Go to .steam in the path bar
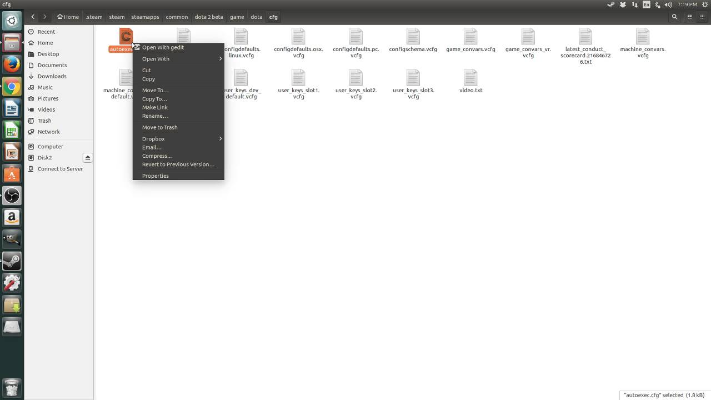Image resolution: width=711 pixels, height=400 pixels. 94,17
